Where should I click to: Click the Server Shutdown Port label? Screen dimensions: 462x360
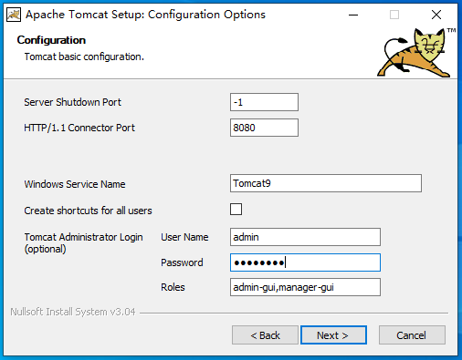tap(72, 102)
